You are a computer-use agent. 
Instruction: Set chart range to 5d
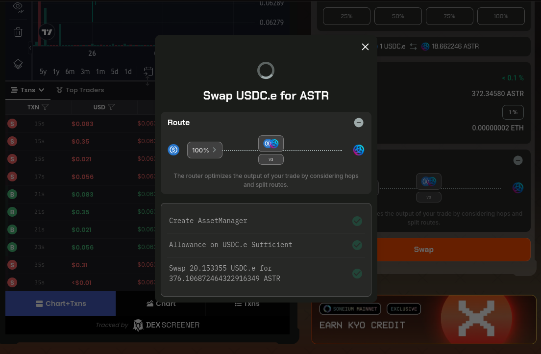115,72
